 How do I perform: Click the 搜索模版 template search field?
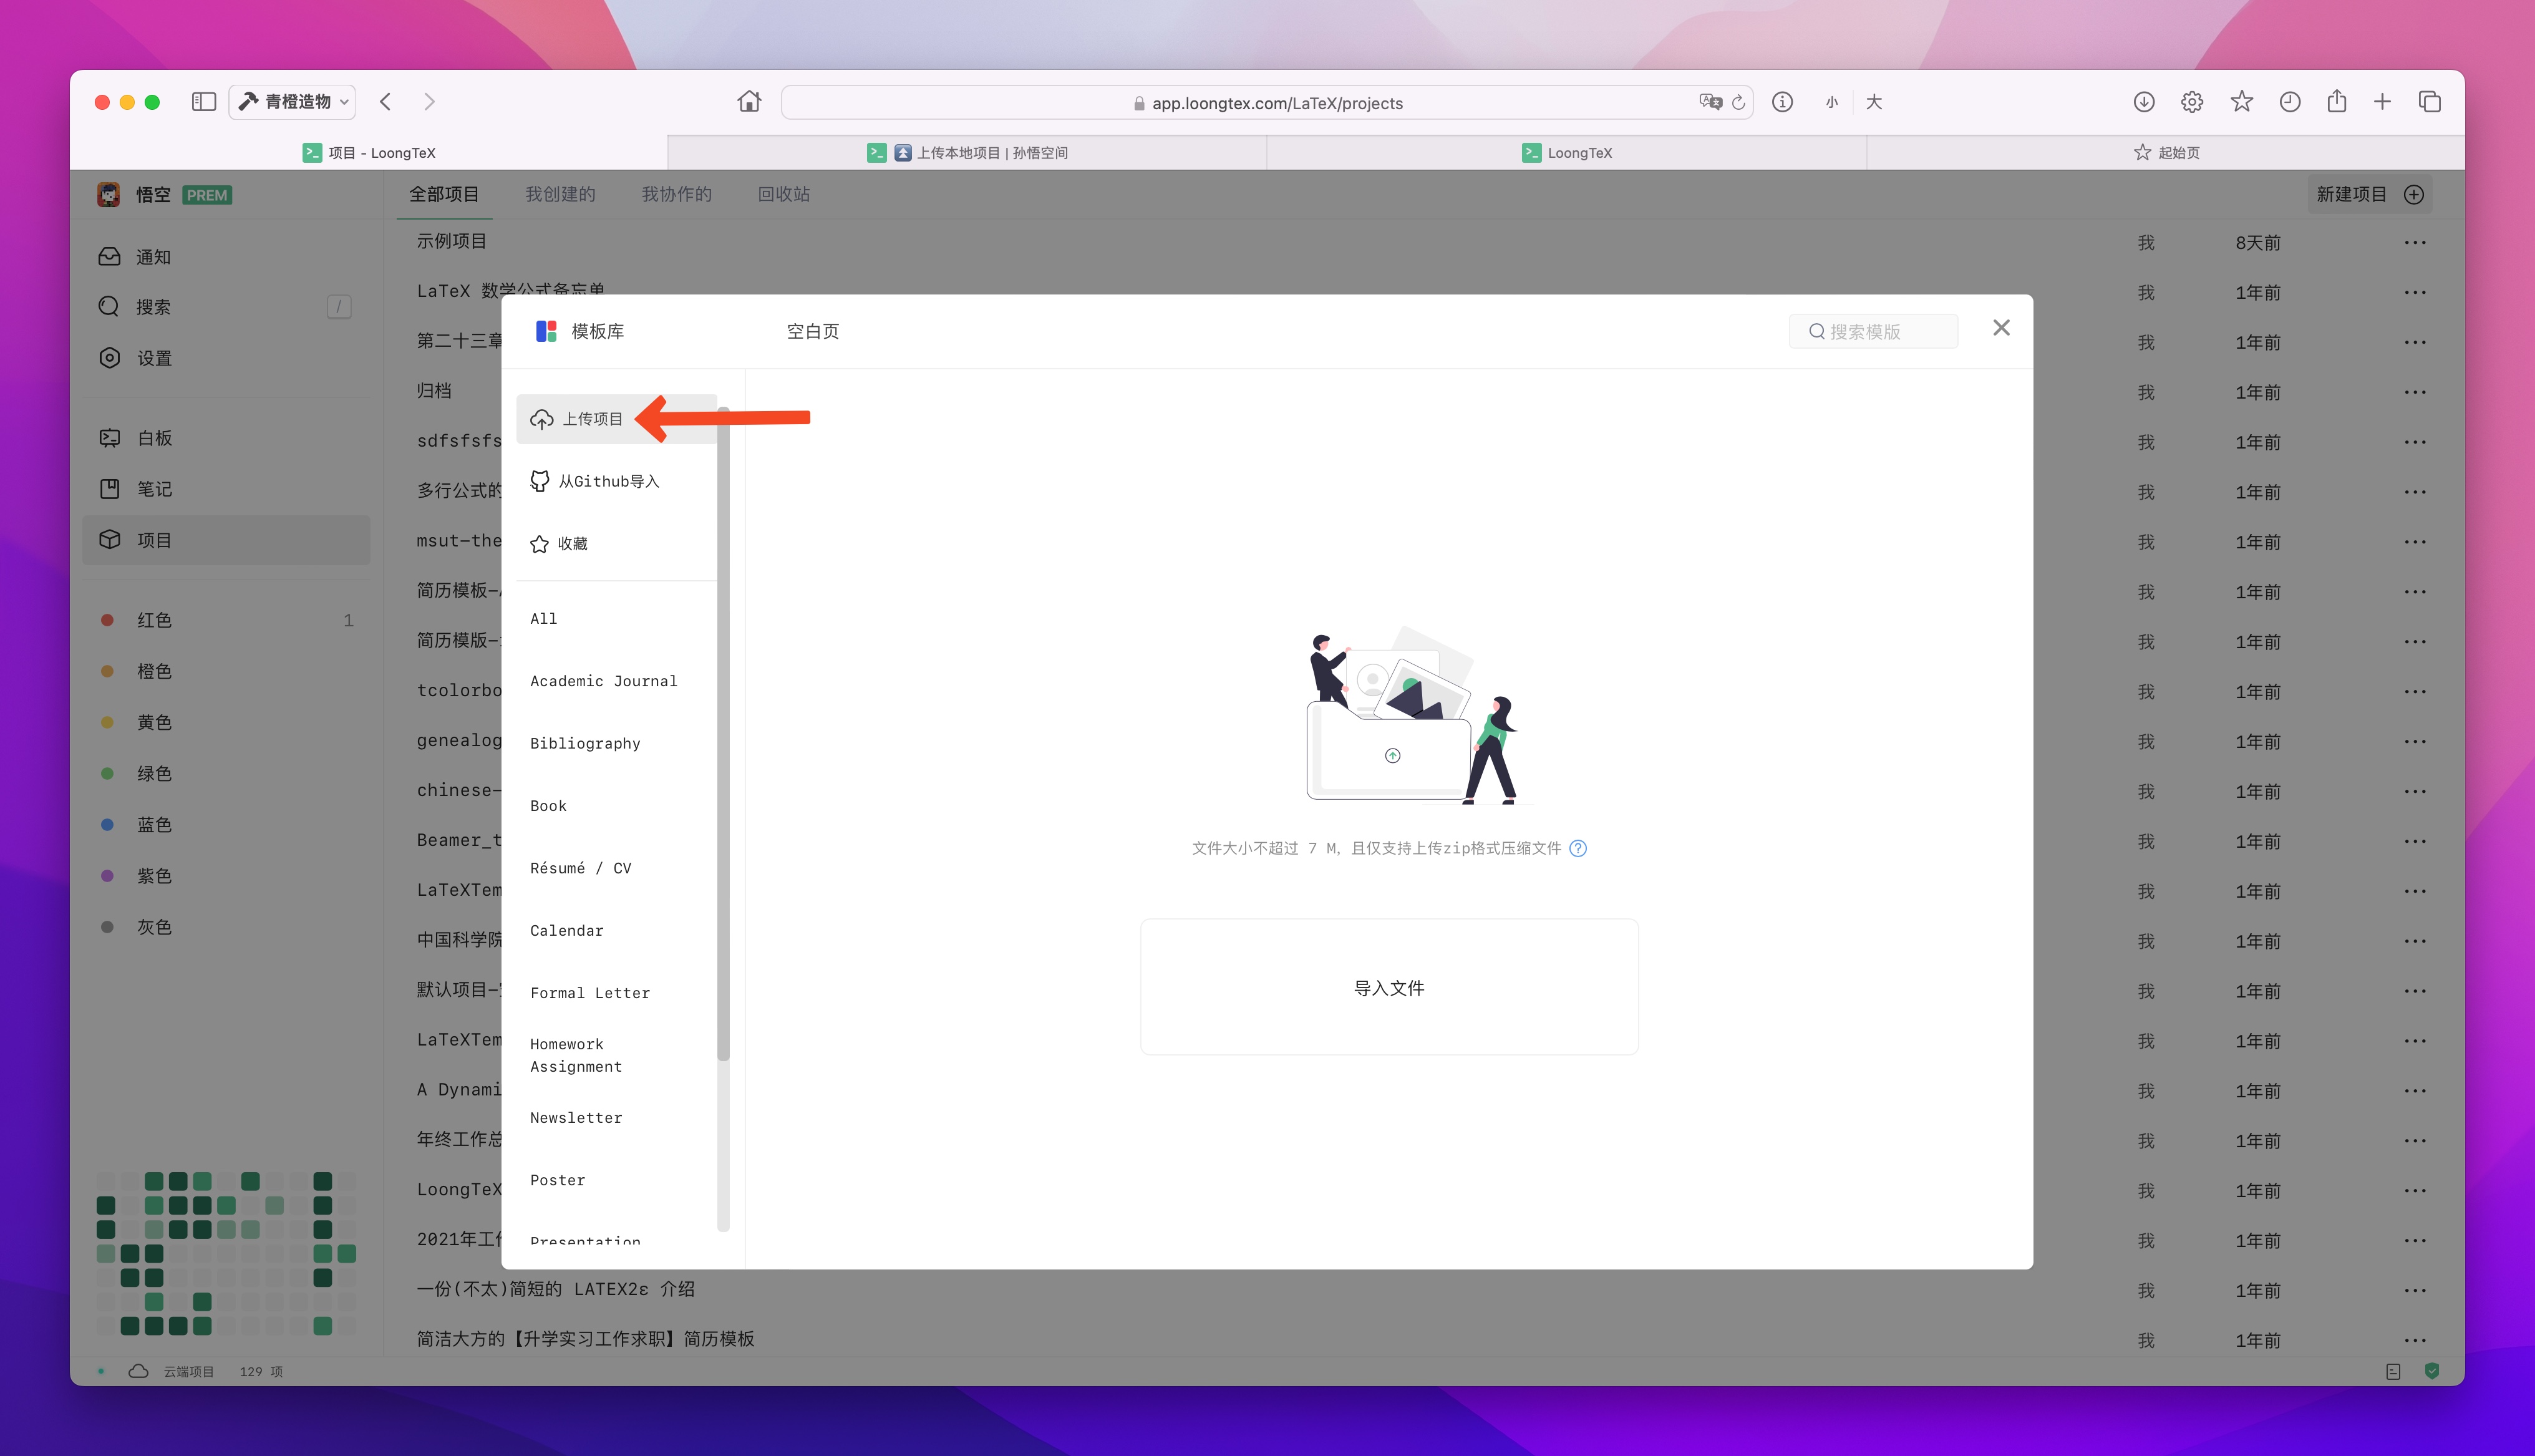point(1874,331)
